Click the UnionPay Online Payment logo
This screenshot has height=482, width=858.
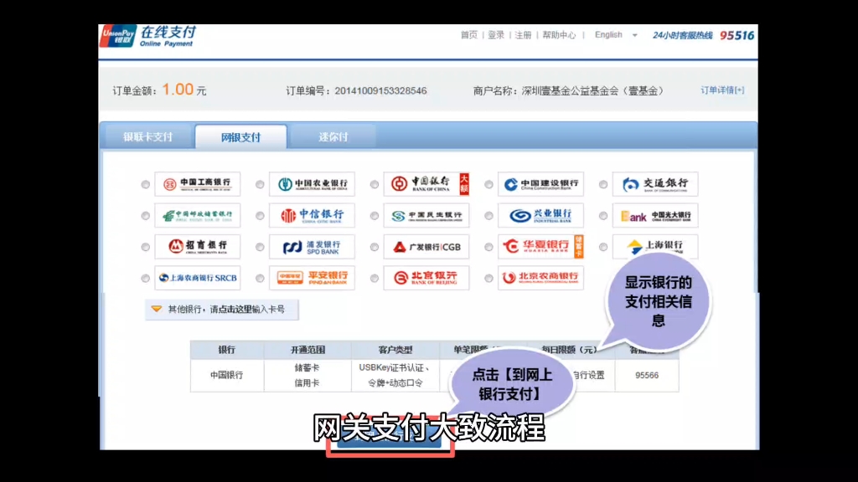tap(147, 36)
